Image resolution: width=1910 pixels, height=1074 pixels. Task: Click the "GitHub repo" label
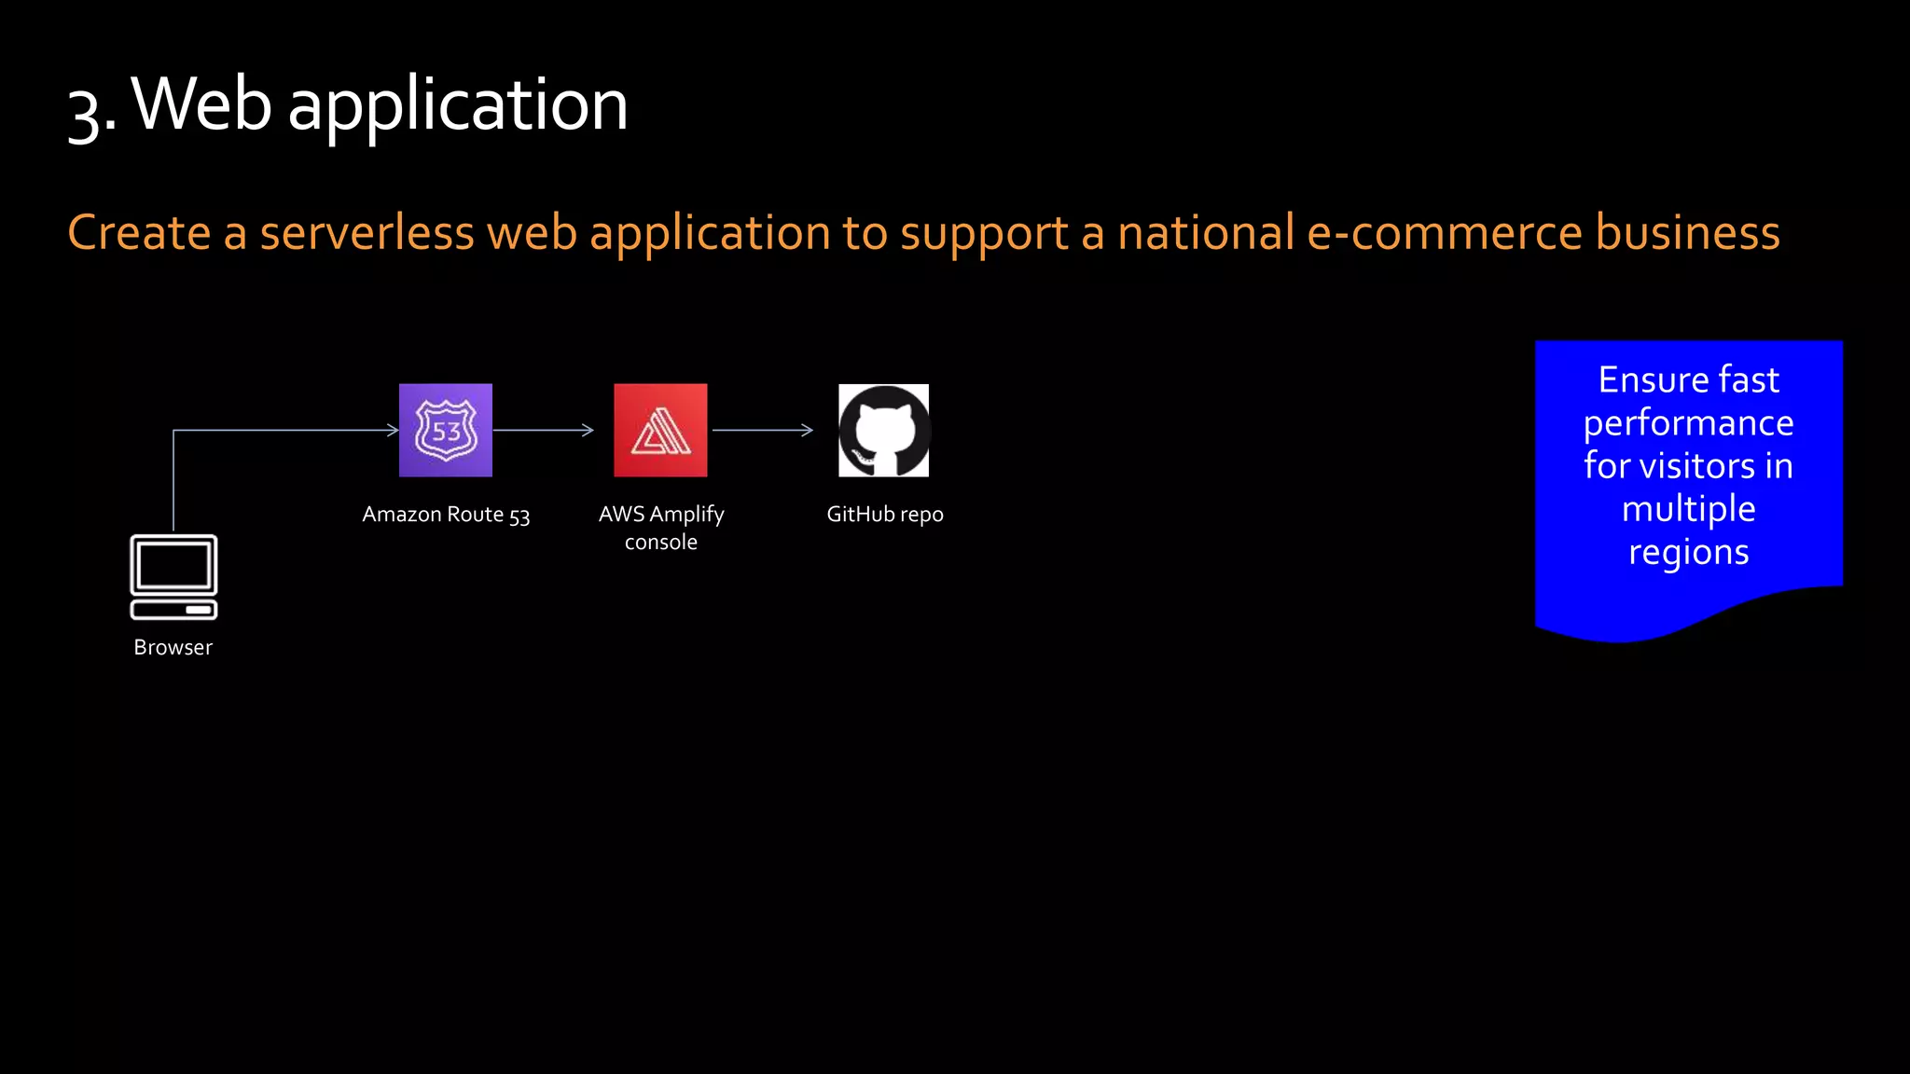pos(885,515)
